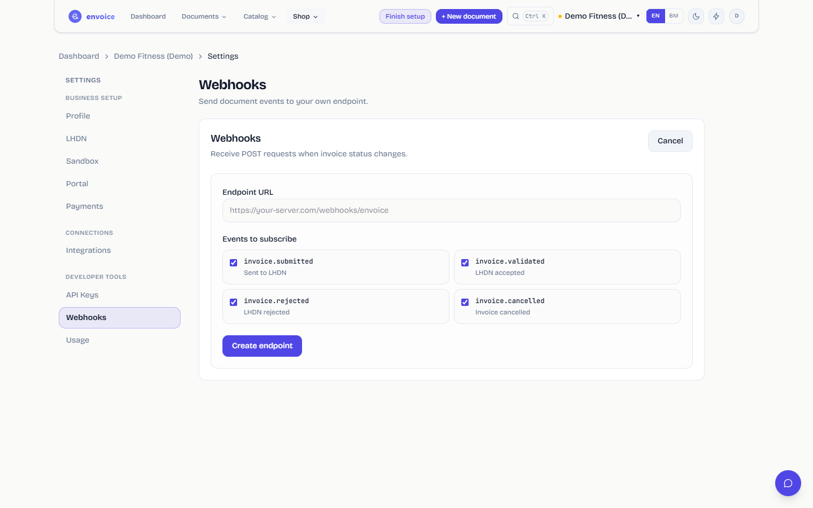Screen dimensions: 813x508
Task: Uncheck the invoice.rejected event checkbox
Action: point(233,302)
